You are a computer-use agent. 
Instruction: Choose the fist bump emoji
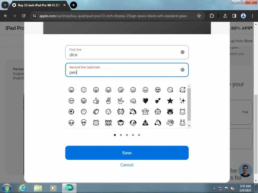pyautogui.click(x=133, y=101)
